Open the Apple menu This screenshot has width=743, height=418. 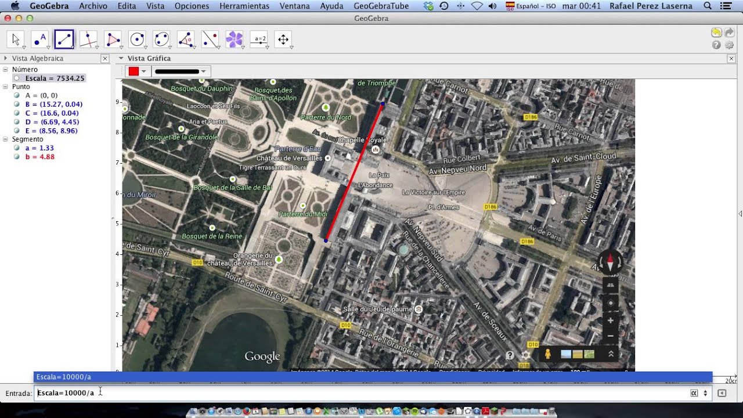(x=15, y=6)
